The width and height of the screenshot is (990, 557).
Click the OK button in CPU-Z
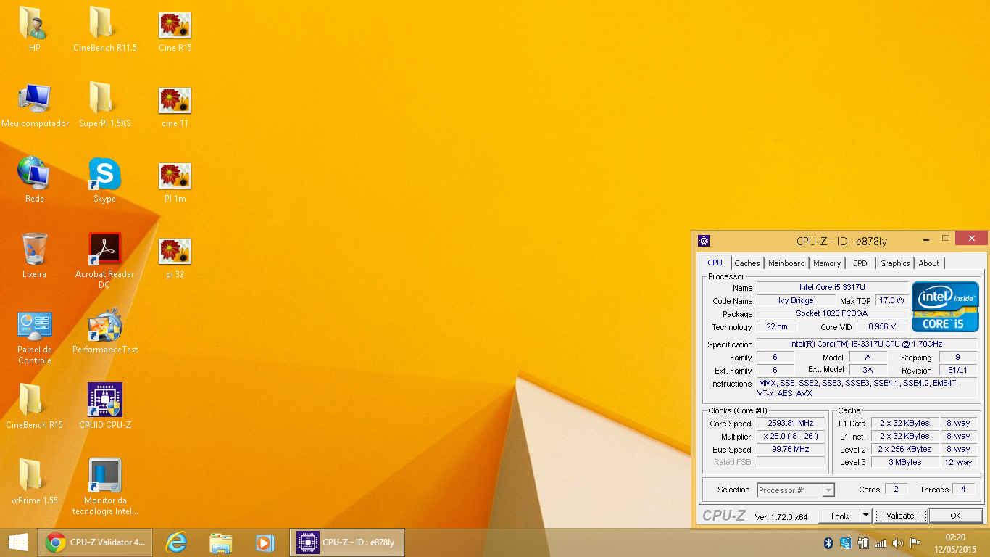pyautogui.click(x=955, y=516)
